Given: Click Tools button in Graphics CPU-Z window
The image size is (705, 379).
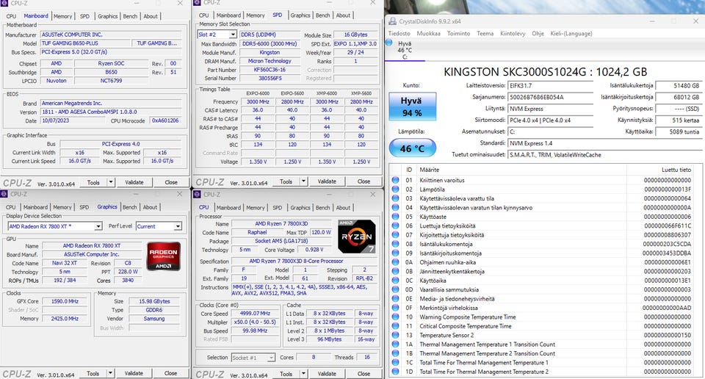Looking at the screenshot, I should pyautogui.click(x=93, y=374).
